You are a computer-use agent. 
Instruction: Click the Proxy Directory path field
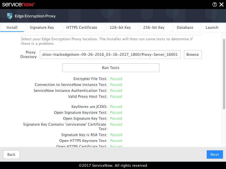tap(110, 54)
